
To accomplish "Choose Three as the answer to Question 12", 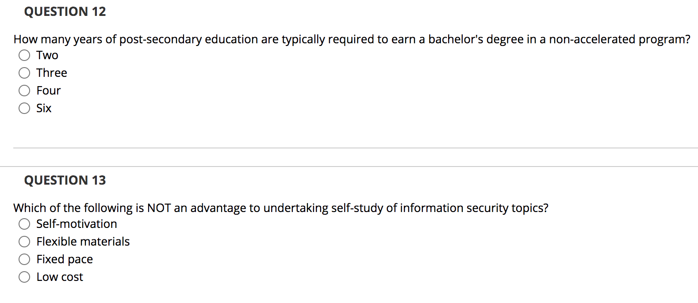I will [24, 73].
